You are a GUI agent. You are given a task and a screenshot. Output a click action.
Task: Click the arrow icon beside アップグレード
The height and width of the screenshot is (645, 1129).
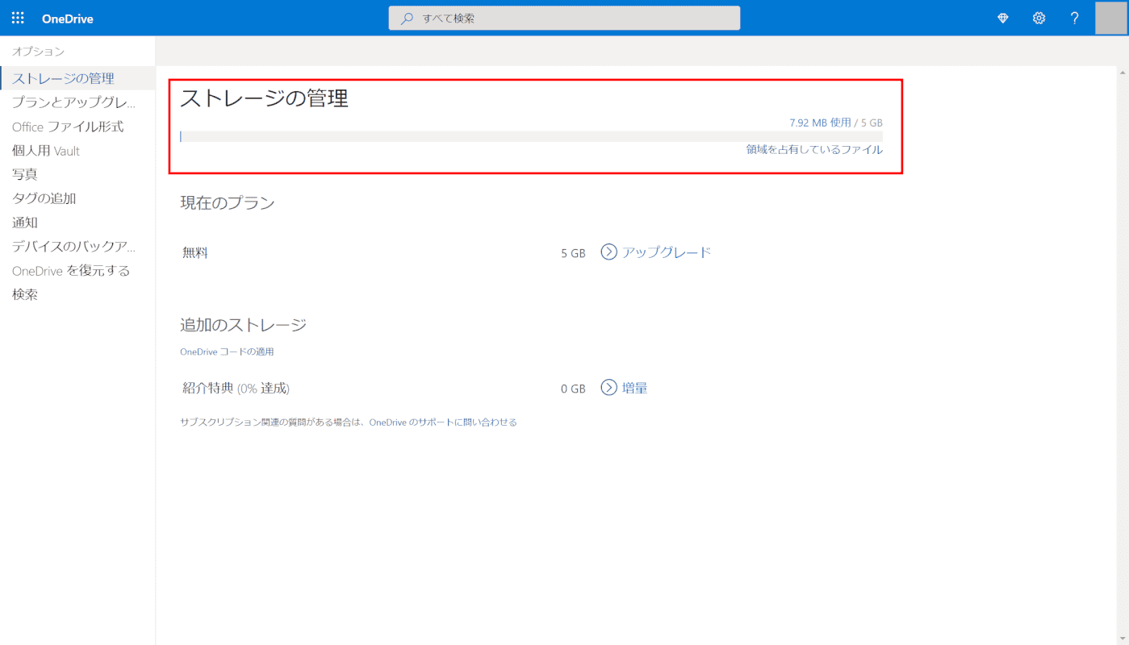pyautogui.click(x=609, y=252)
